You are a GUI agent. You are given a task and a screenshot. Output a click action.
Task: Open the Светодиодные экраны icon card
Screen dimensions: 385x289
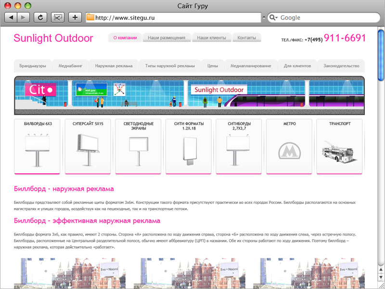coord(138,147)
